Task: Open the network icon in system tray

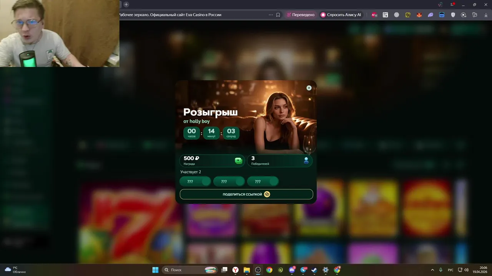Action: [460, 270]
